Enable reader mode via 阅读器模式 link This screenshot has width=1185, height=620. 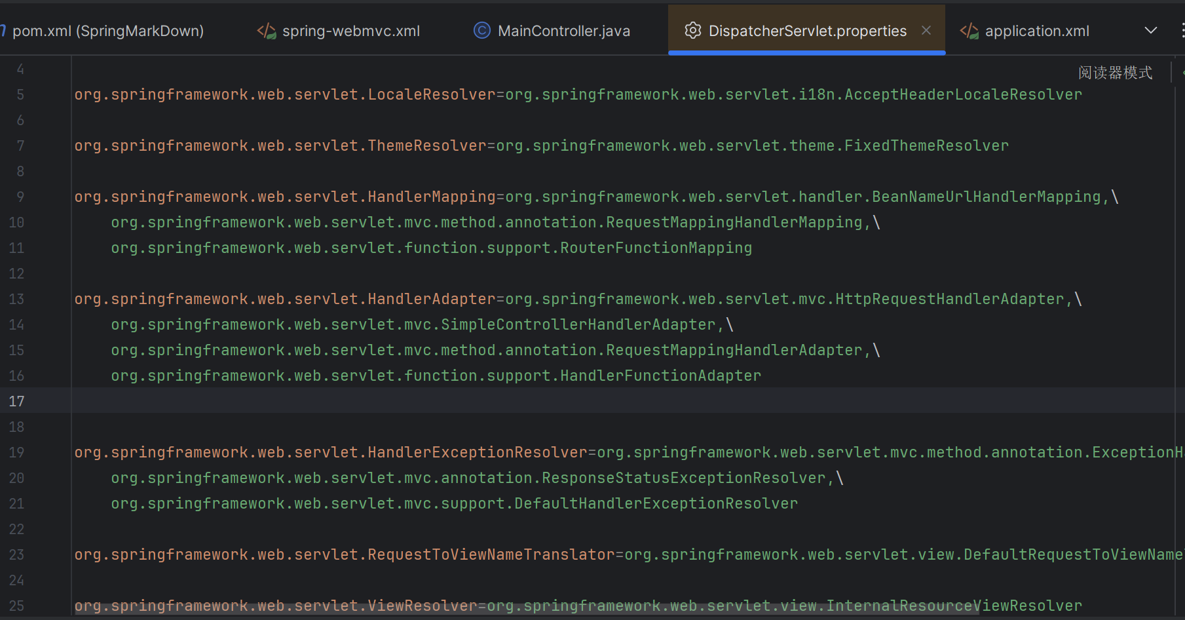point(1115,73)
